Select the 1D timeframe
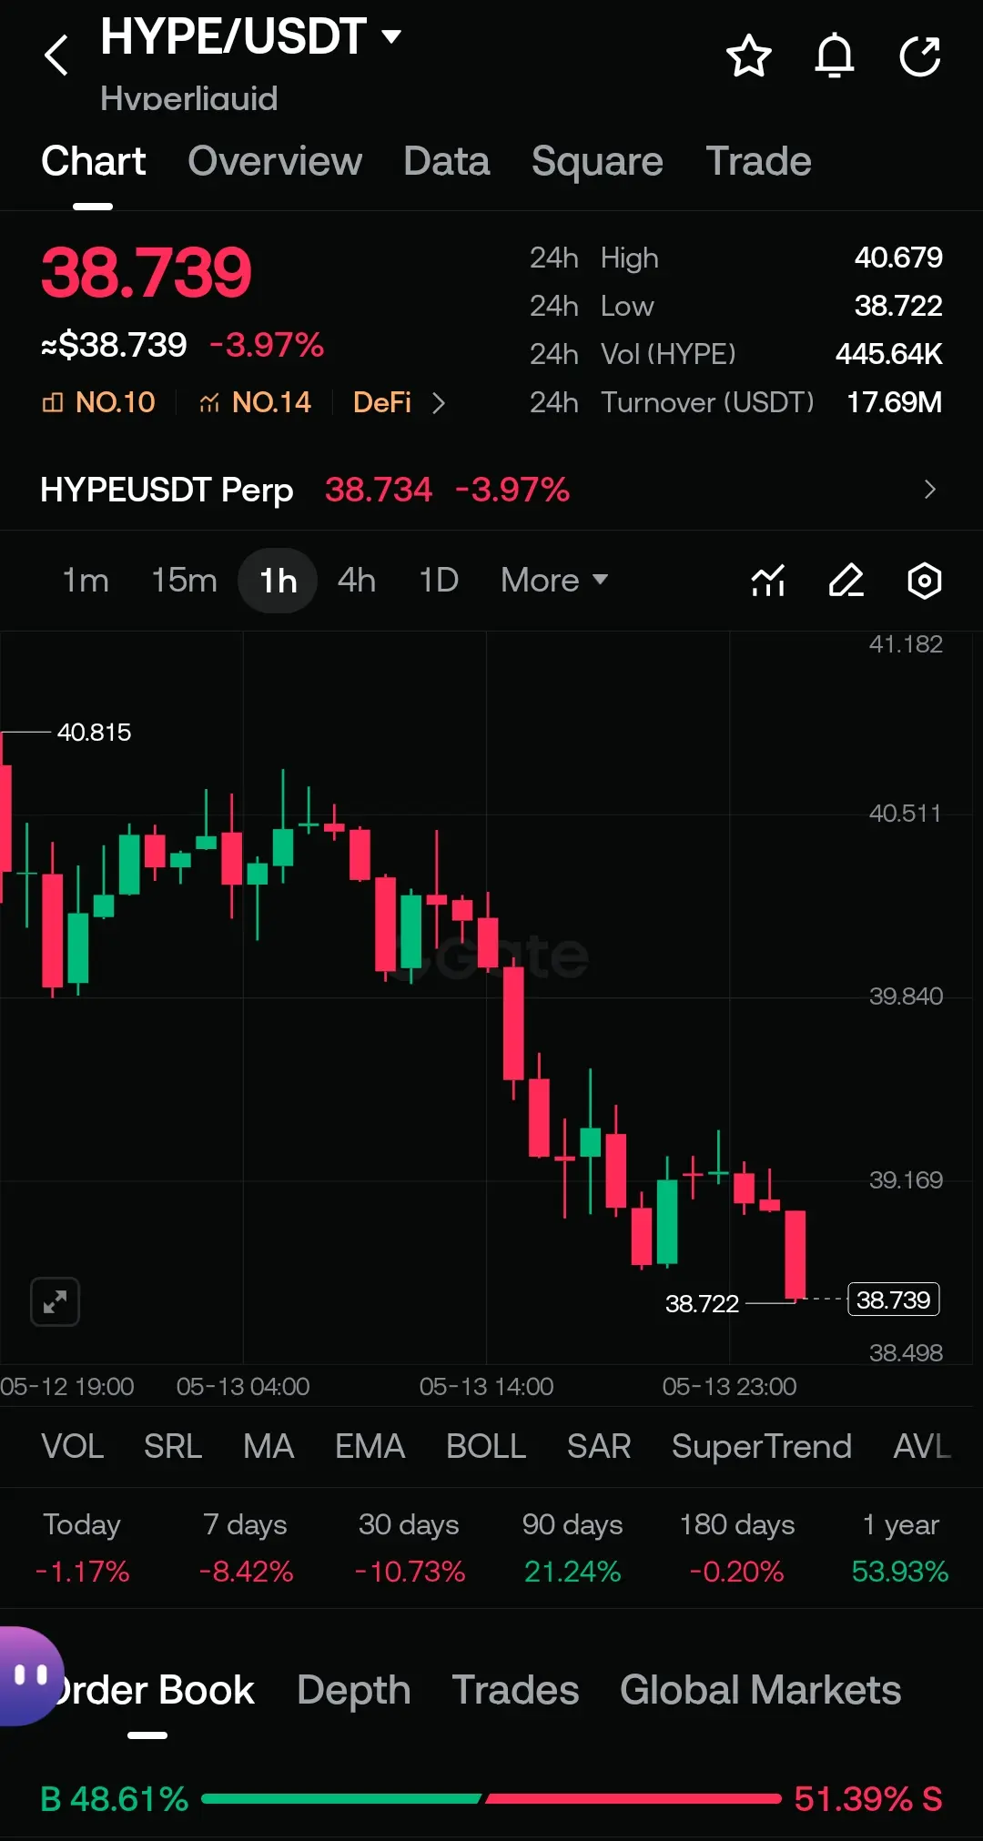 pyautogui.click(x=439, y=580)
